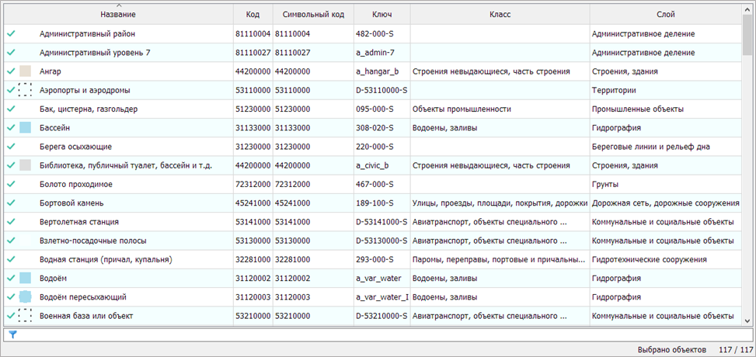Click the Библиотека gray symbol icon
Screen dimensions: 756x357
[x=25, y=165]
